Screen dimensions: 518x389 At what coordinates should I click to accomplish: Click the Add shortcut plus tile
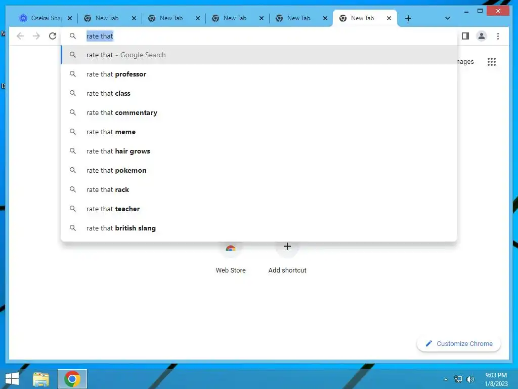[287, 258]
